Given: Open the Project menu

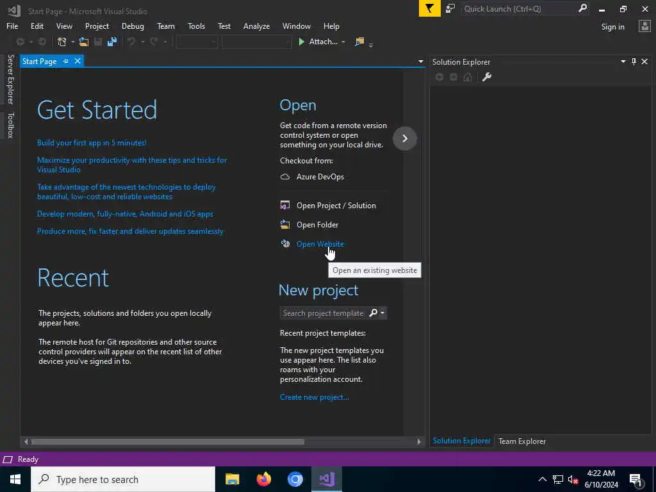Looking at the screenshot, I should (x=97, y=26).
